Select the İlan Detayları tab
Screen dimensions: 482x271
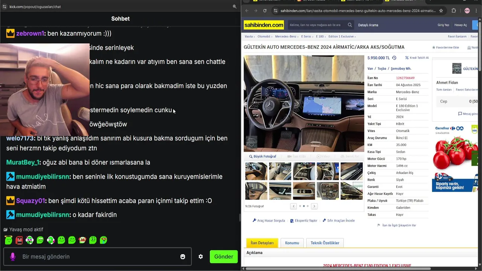[x=262, y=243]
